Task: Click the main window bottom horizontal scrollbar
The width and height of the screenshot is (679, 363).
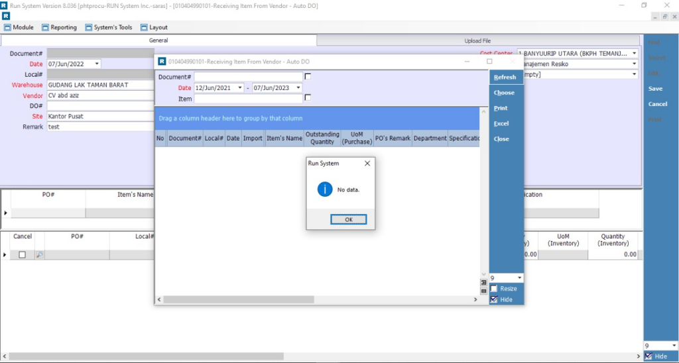Action: coord(146,356)
